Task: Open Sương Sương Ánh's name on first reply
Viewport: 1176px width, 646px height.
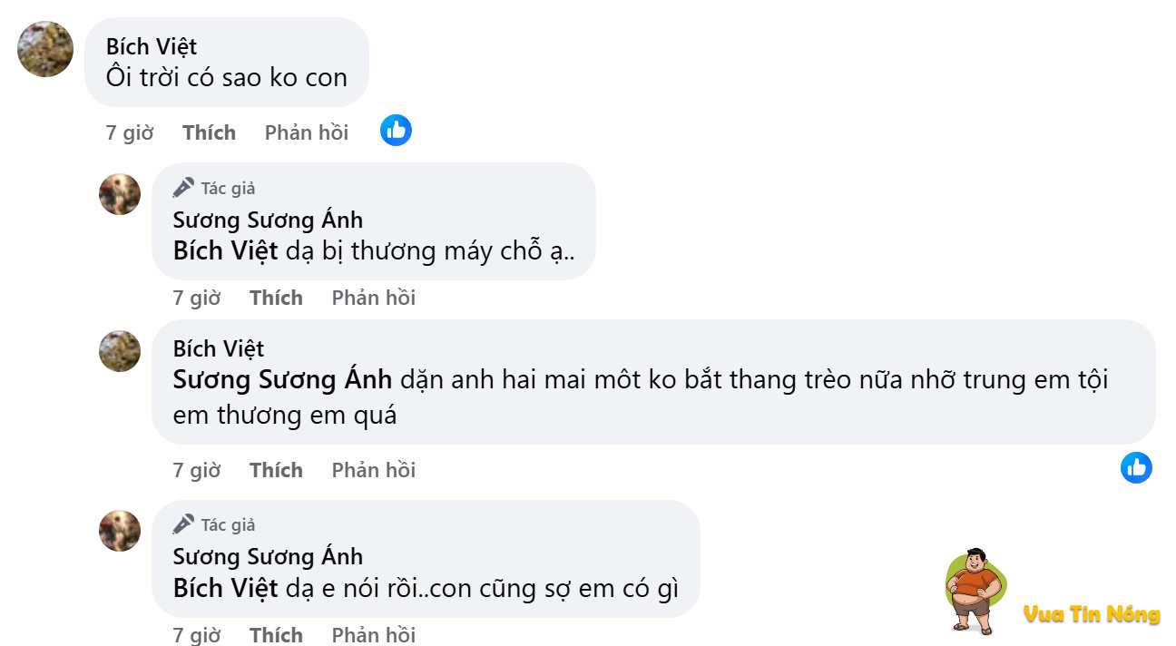Action: click(x=268, y=220)
